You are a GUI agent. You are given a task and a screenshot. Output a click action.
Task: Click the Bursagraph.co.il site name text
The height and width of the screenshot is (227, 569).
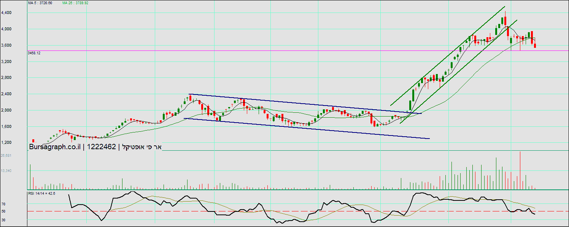pos(55,147)
